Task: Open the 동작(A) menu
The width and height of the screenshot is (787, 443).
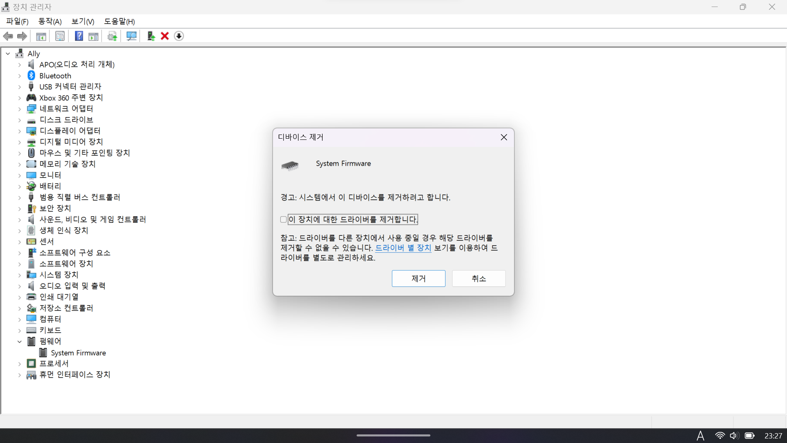Action: [x=50, y=21]
